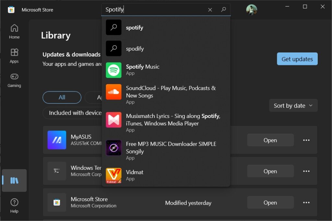This screenshot has width=332, height=221.
Task: Select the SoundCloud suggestion icon
Action: [x=113, y=92]
